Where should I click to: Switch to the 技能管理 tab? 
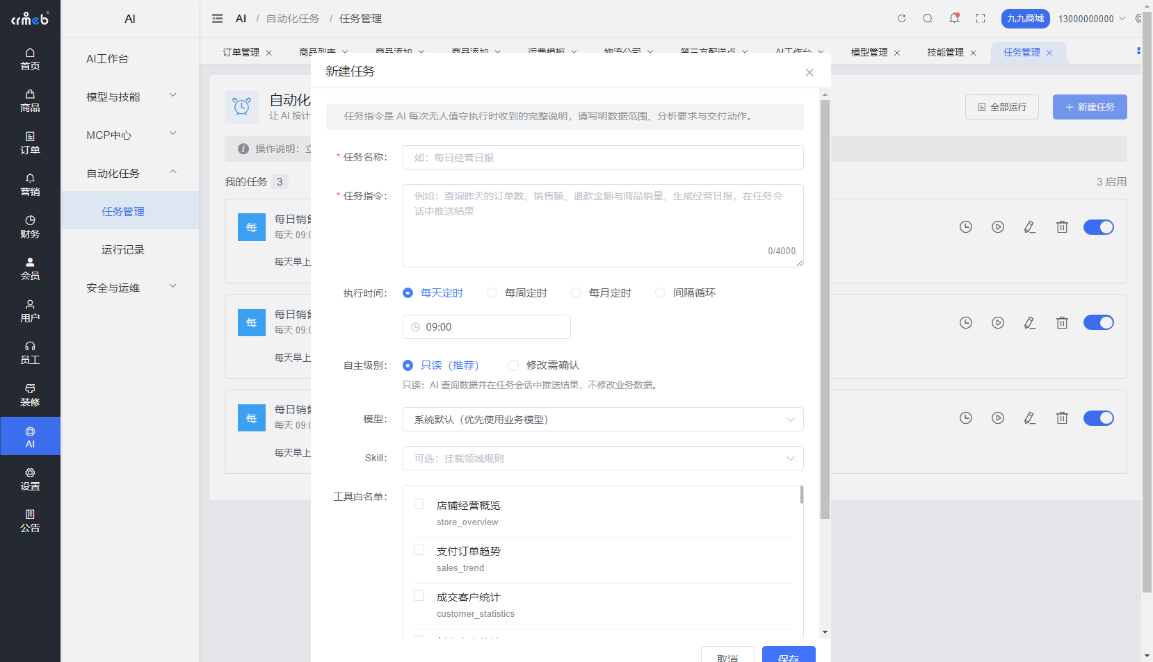pos(945,52)
